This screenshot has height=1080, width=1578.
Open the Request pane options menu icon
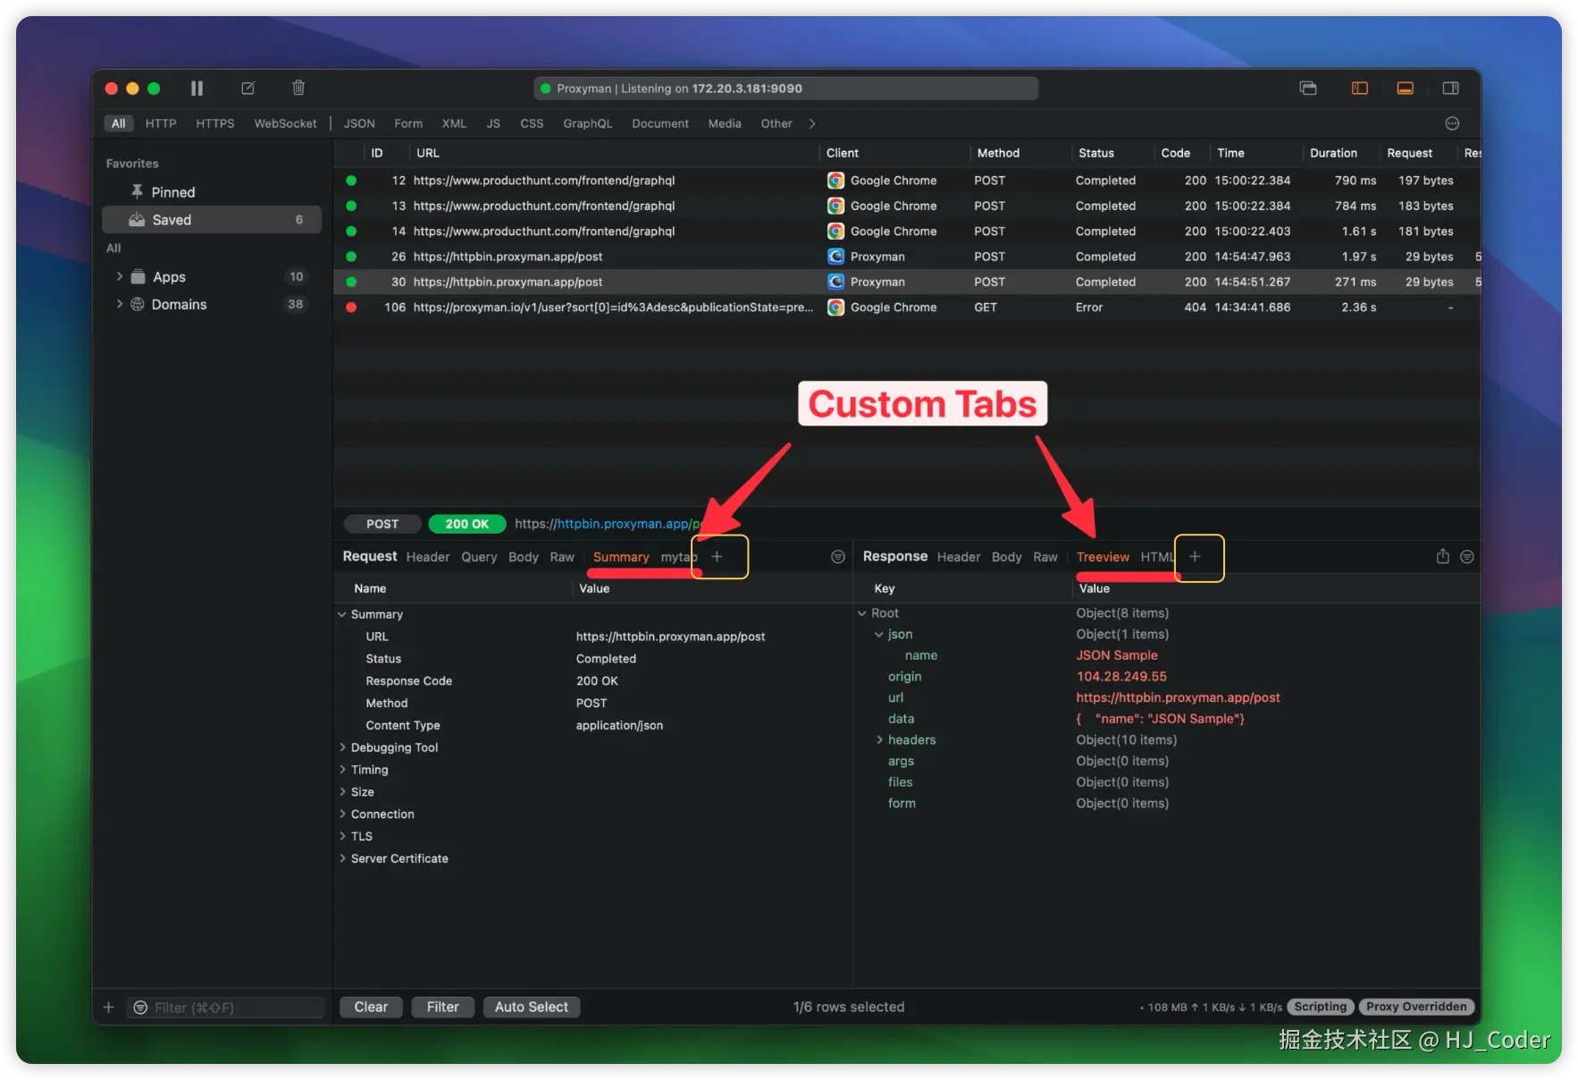838,556
